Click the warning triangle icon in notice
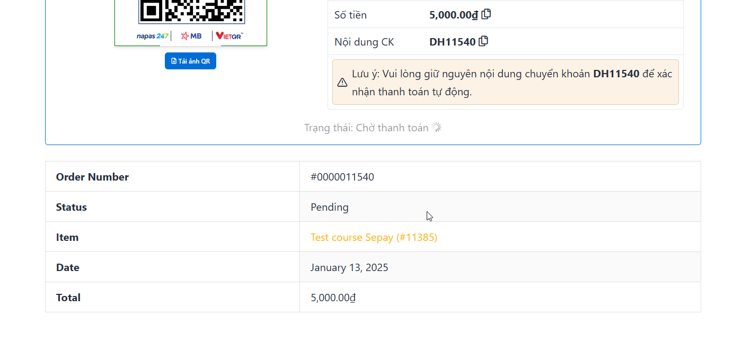733x360 pixels. click(x=342, y=82)
